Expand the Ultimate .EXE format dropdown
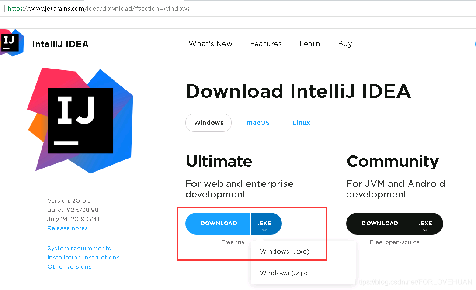The image size is (476, 290). coord(266,224)
